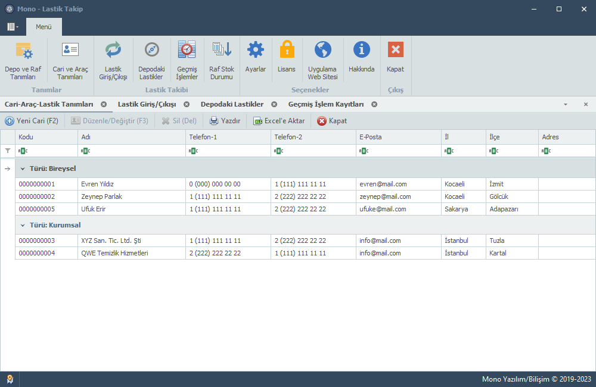
Task: Click Excel'e Aktar button
Action: [x=279, y=121]
